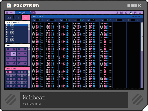Select instrument 07 INST

(16, 41)
